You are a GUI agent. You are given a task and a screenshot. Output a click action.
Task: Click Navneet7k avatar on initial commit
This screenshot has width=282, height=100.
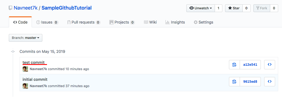tap(25, 86)
